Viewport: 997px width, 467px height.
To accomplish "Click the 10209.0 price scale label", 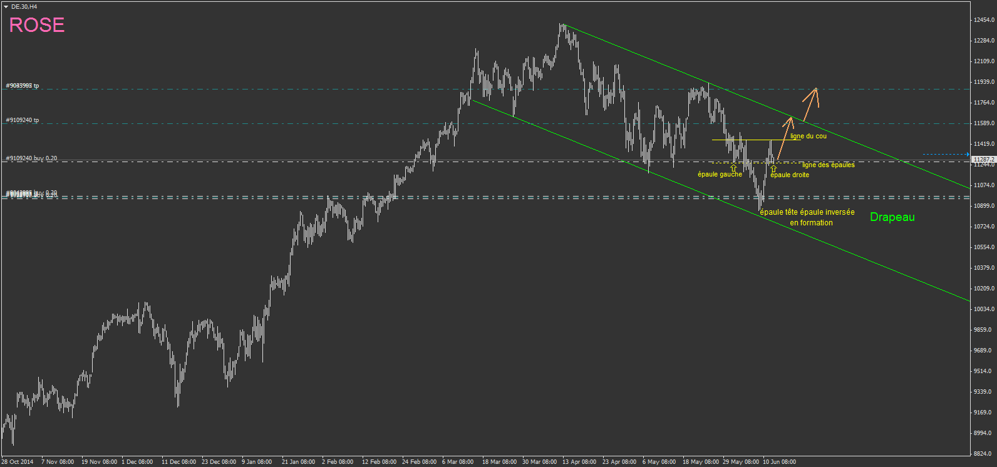I will click(x=984, y=289).
